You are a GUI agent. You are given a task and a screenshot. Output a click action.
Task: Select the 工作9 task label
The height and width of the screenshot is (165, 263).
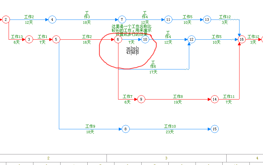click(x=90, y=126)
